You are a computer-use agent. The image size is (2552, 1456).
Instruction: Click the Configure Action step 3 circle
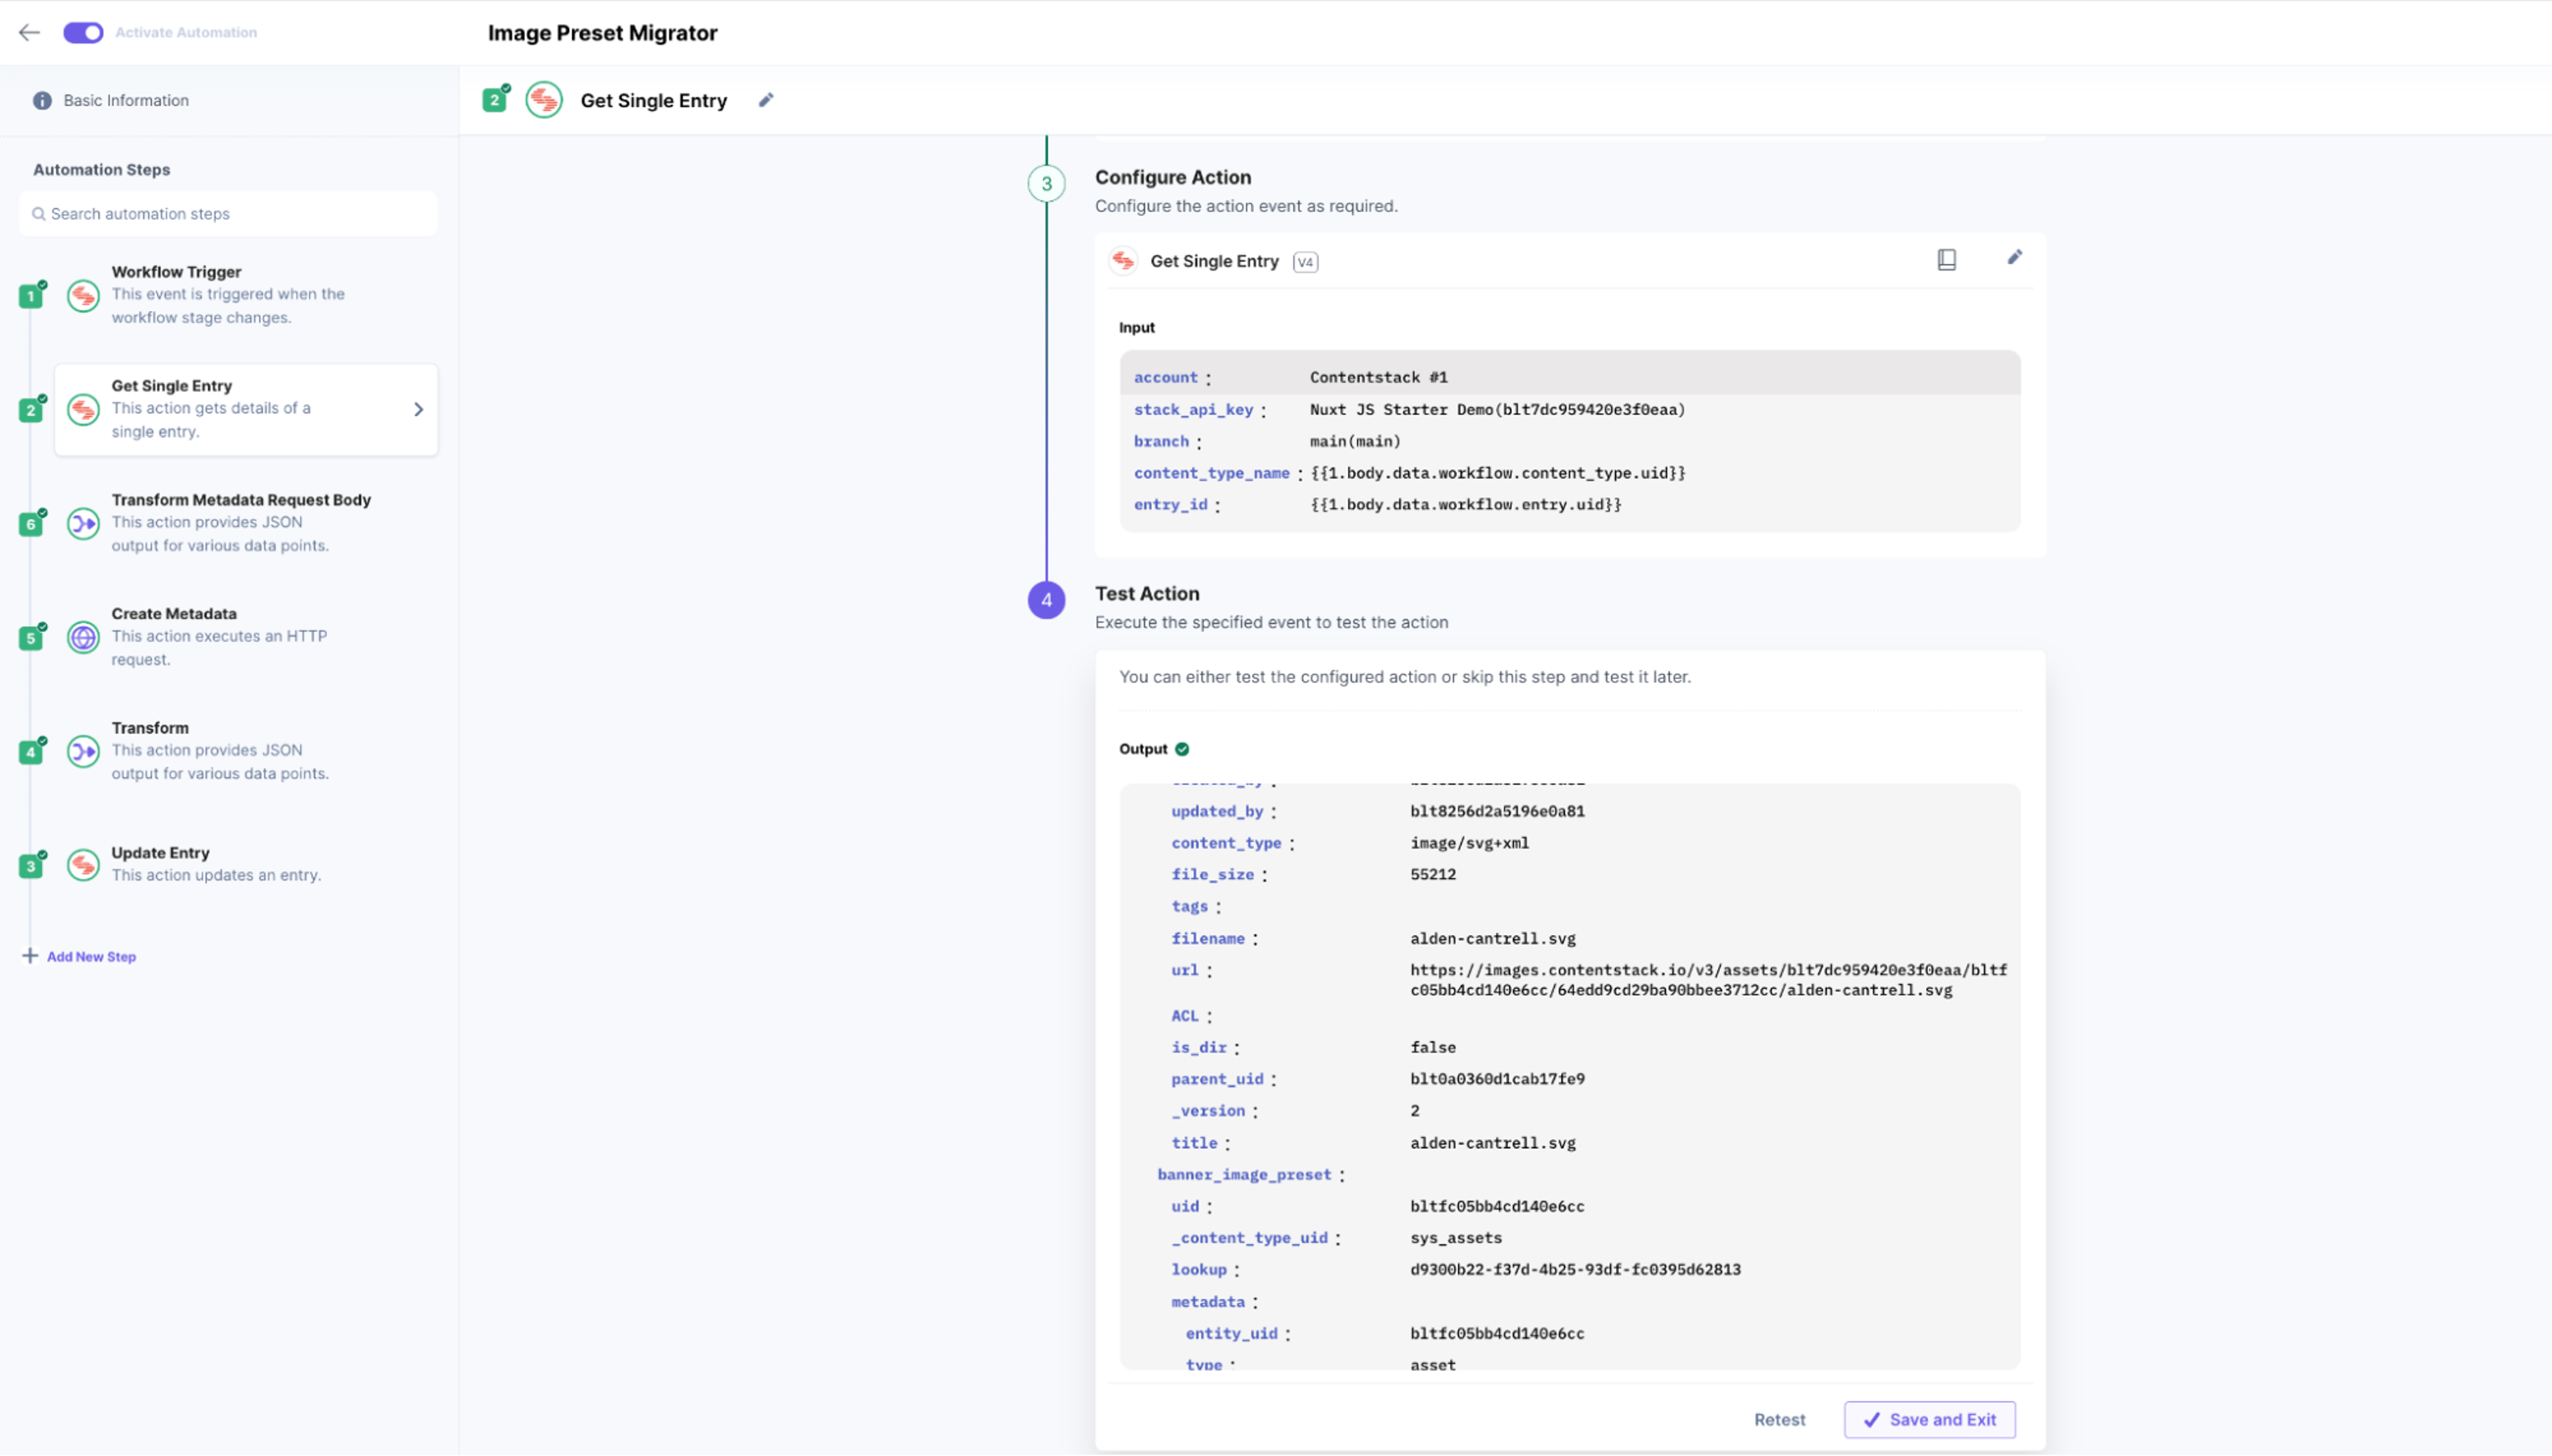[x=1046, y=184]
